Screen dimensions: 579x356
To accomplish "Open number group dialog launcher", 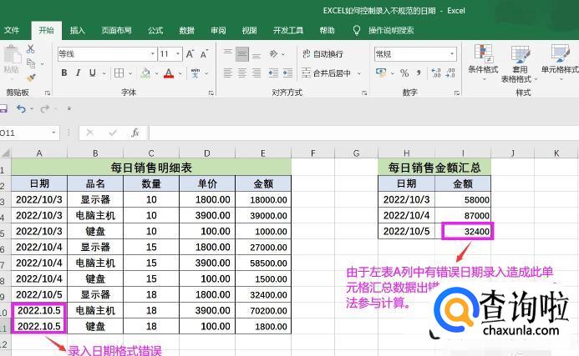I will click(457, 93).
